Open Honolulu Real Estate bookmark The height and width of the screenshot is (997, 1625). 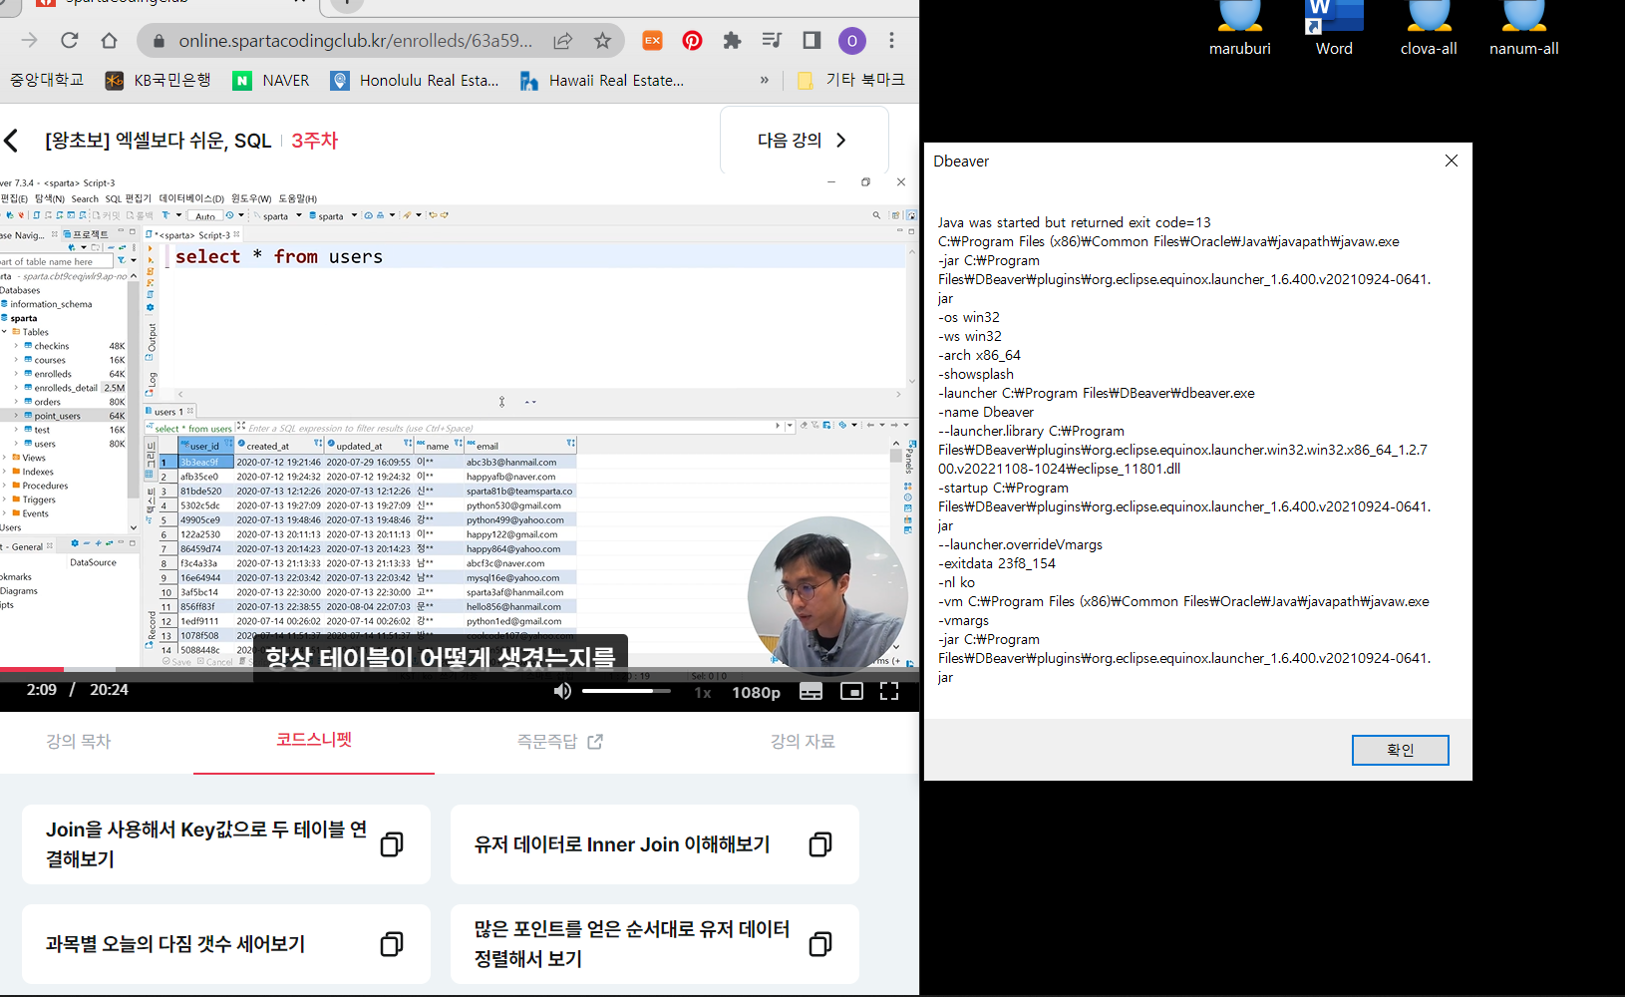415,80
